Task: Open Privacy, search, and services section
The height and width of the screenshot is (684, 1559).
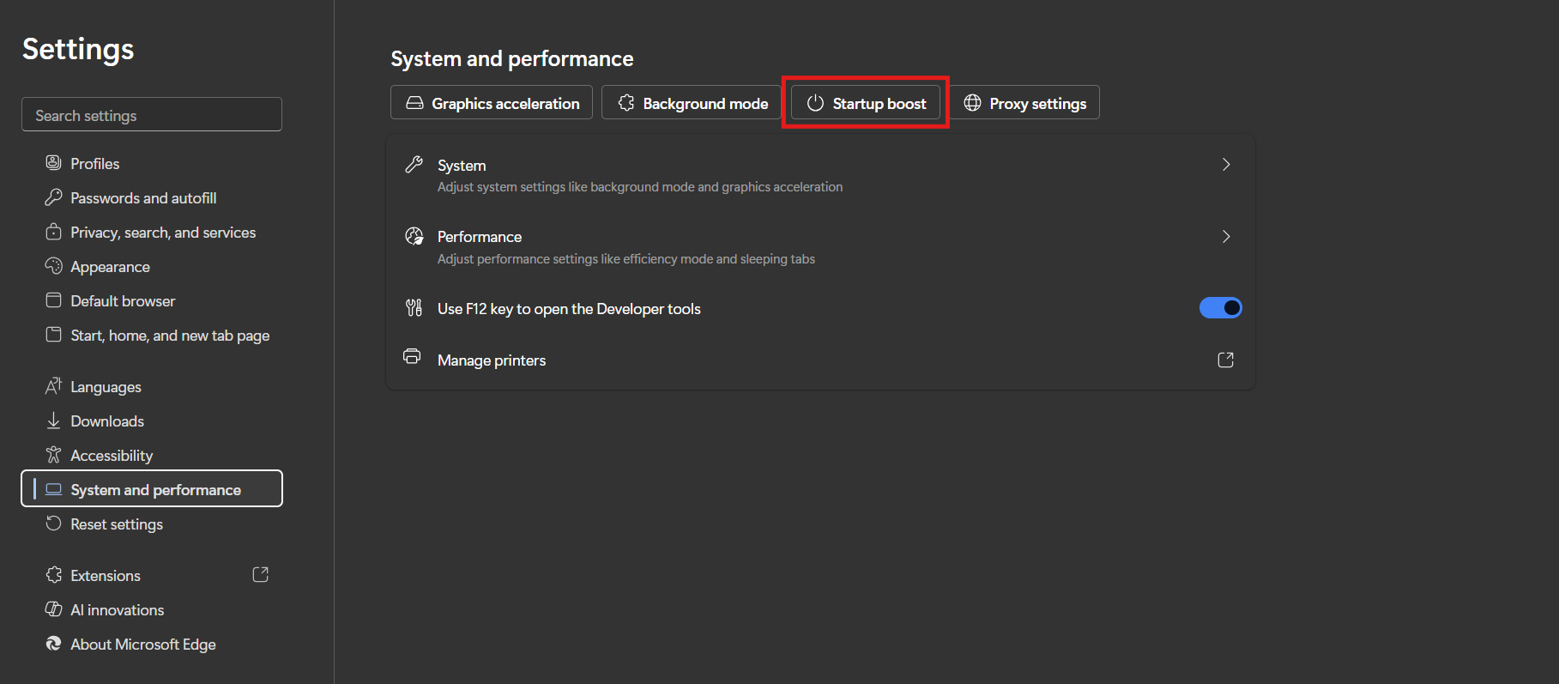Action: click(162, 233)
